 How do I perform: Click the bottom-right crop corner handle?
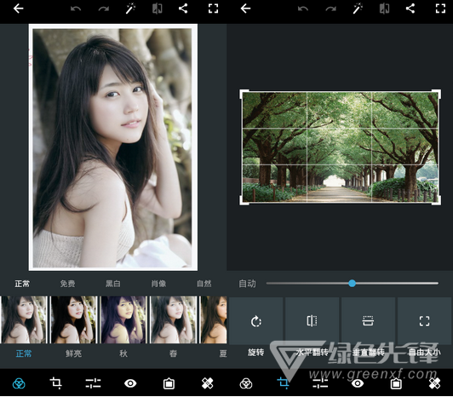437,201
